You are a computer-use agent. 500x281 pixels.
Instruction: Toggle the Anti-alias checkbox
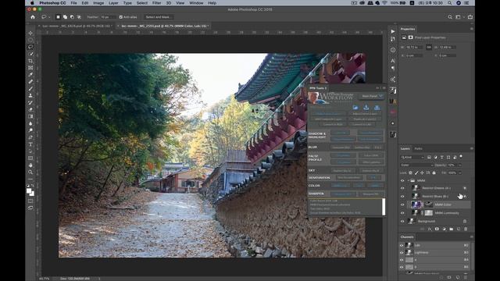pyautogui.click(x=121, y=17)
